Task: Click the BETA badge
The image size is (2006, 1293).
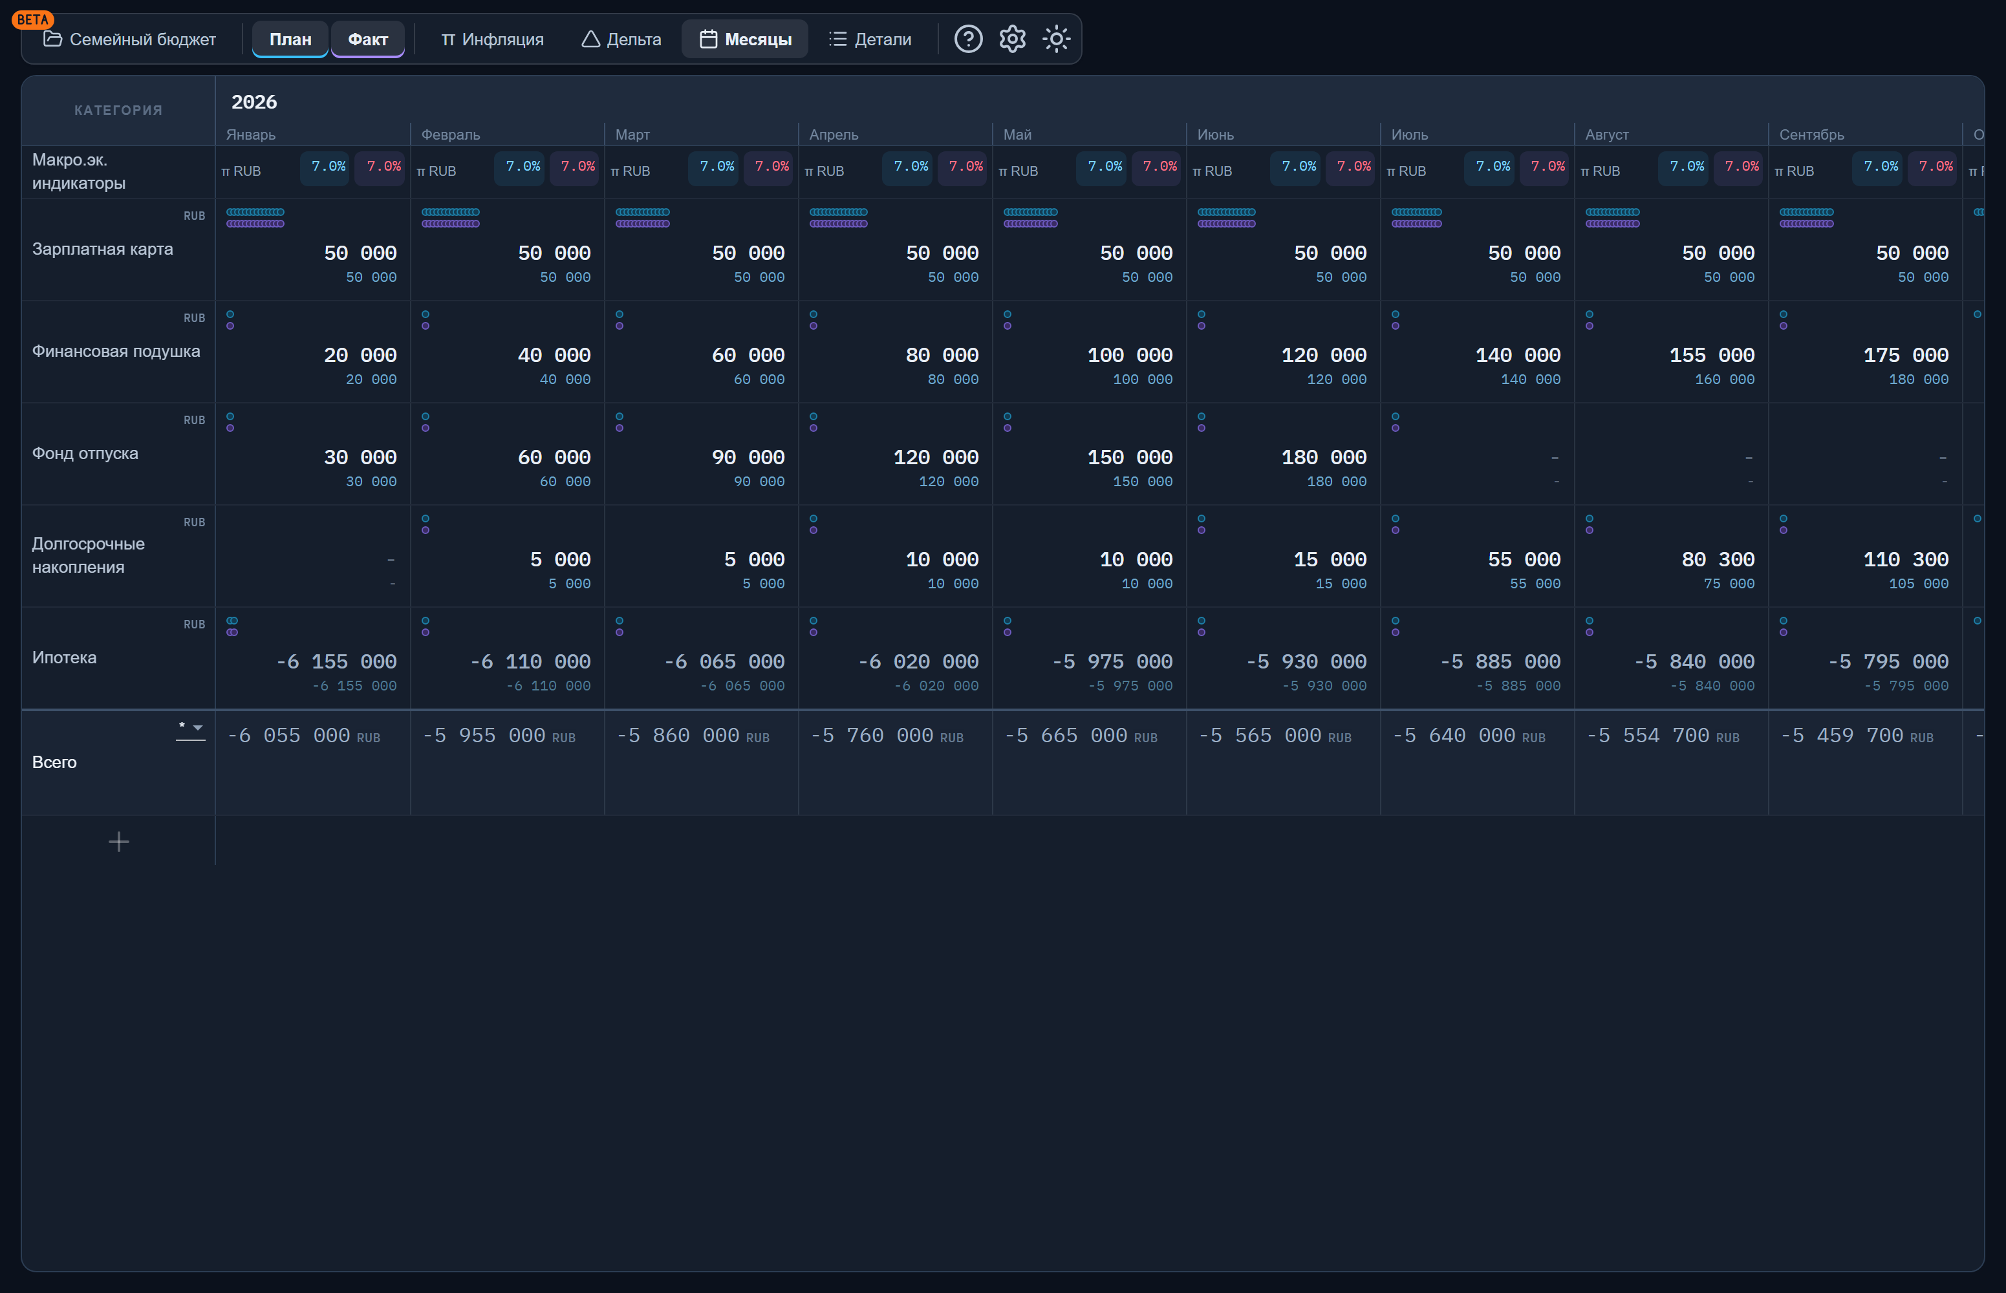Action: (33, 19)
